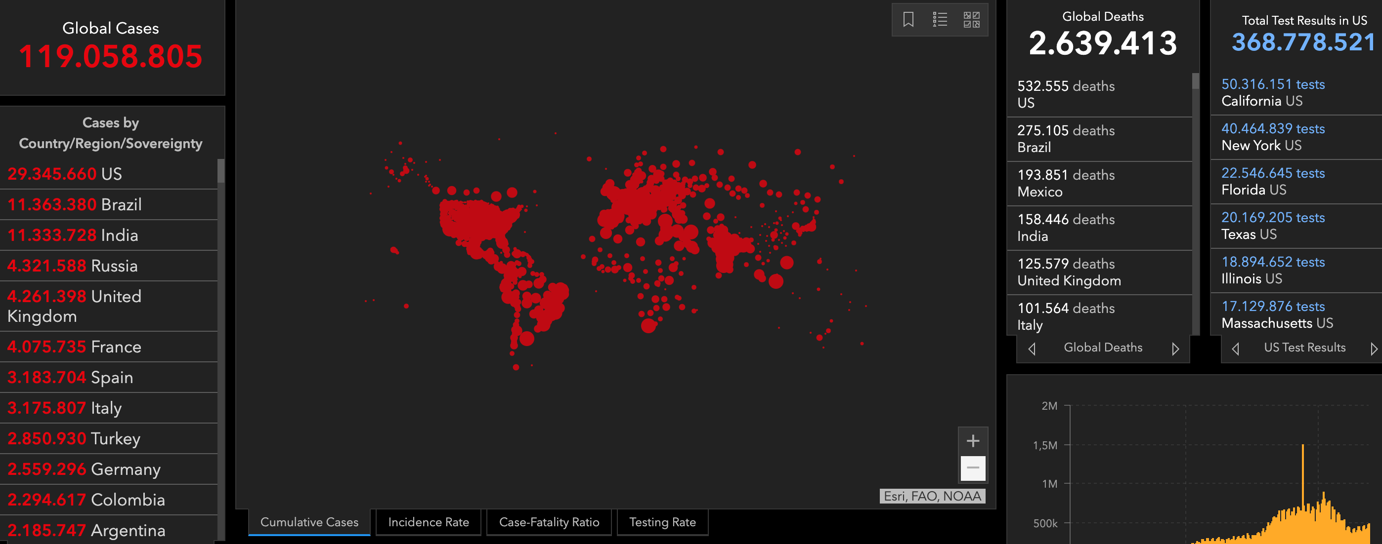The width and height of the screenshot is (1382, 544).
Task: Switch to Incidence Rate tab
Action: click(x=428, y=522)
